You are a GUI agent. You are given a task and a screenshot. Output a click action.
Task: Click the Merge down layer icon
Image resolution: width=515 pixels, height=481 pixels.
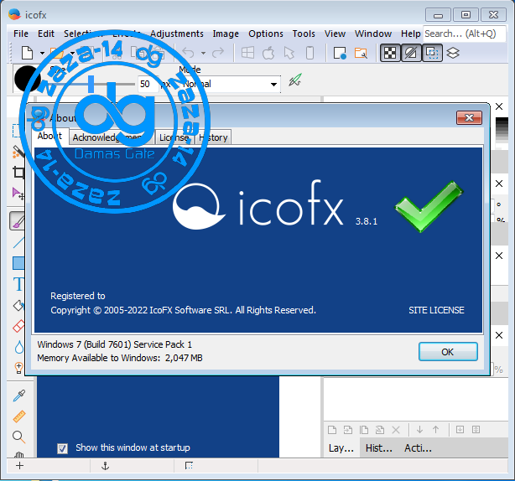(x=460, y=430)
